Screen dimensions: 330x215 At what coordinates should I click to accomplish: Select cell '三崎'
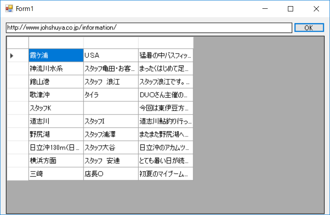[56, 174]
